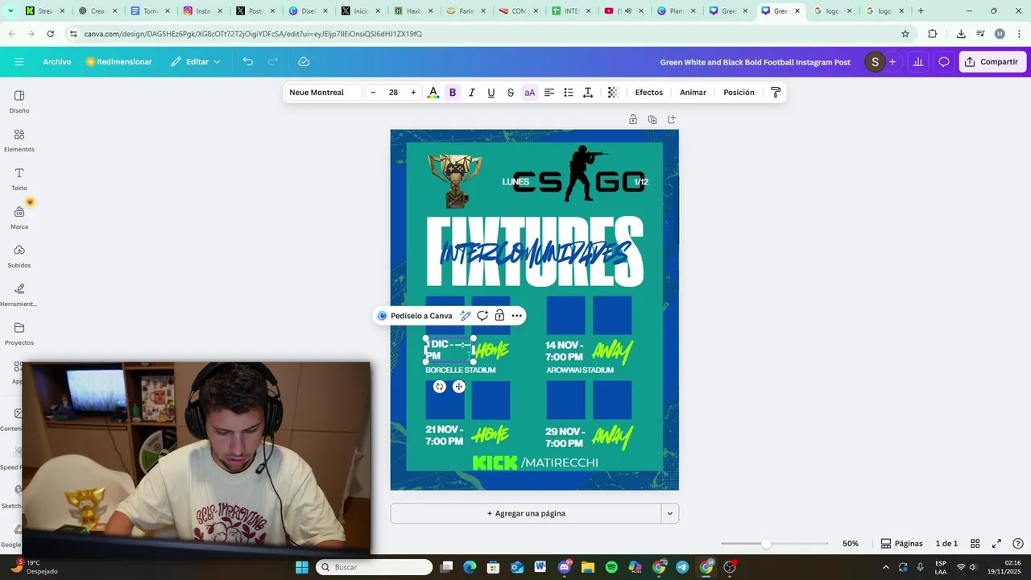Viewport: 1031px width, 580px height.
Task: Add collaborator with plus icon
Action: click(892, 62)
